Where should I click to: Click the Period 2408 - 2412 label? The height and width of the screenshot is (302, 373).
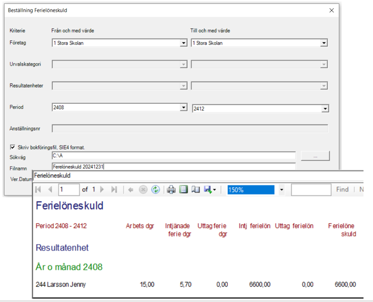(61, 226)
